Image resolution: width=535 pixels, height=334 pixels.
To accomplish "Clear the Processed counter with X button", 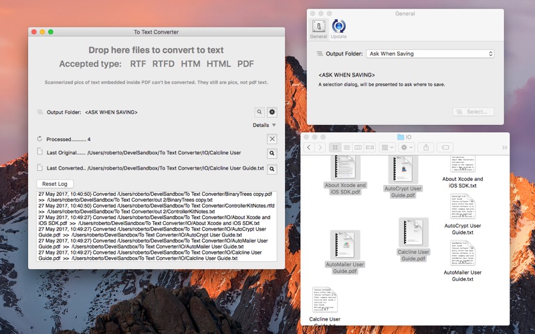I will [272, 139].
